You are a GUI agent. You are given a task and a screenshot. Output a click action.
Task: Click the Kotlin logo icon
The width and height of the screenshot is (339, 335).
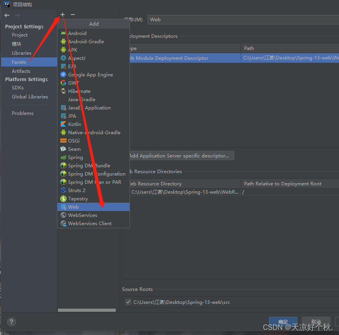click(x=63, y=124)
